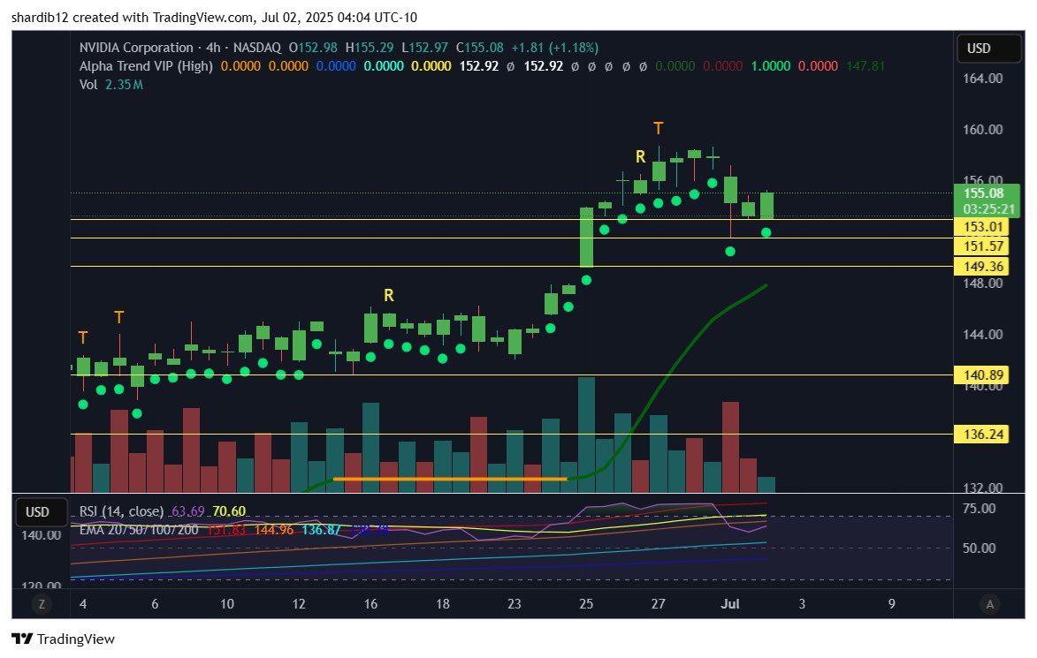The height and width of the screenshot is (658, 1037).
Task: Click the RSI (14, close) indicator label
Action: (121, 511)
